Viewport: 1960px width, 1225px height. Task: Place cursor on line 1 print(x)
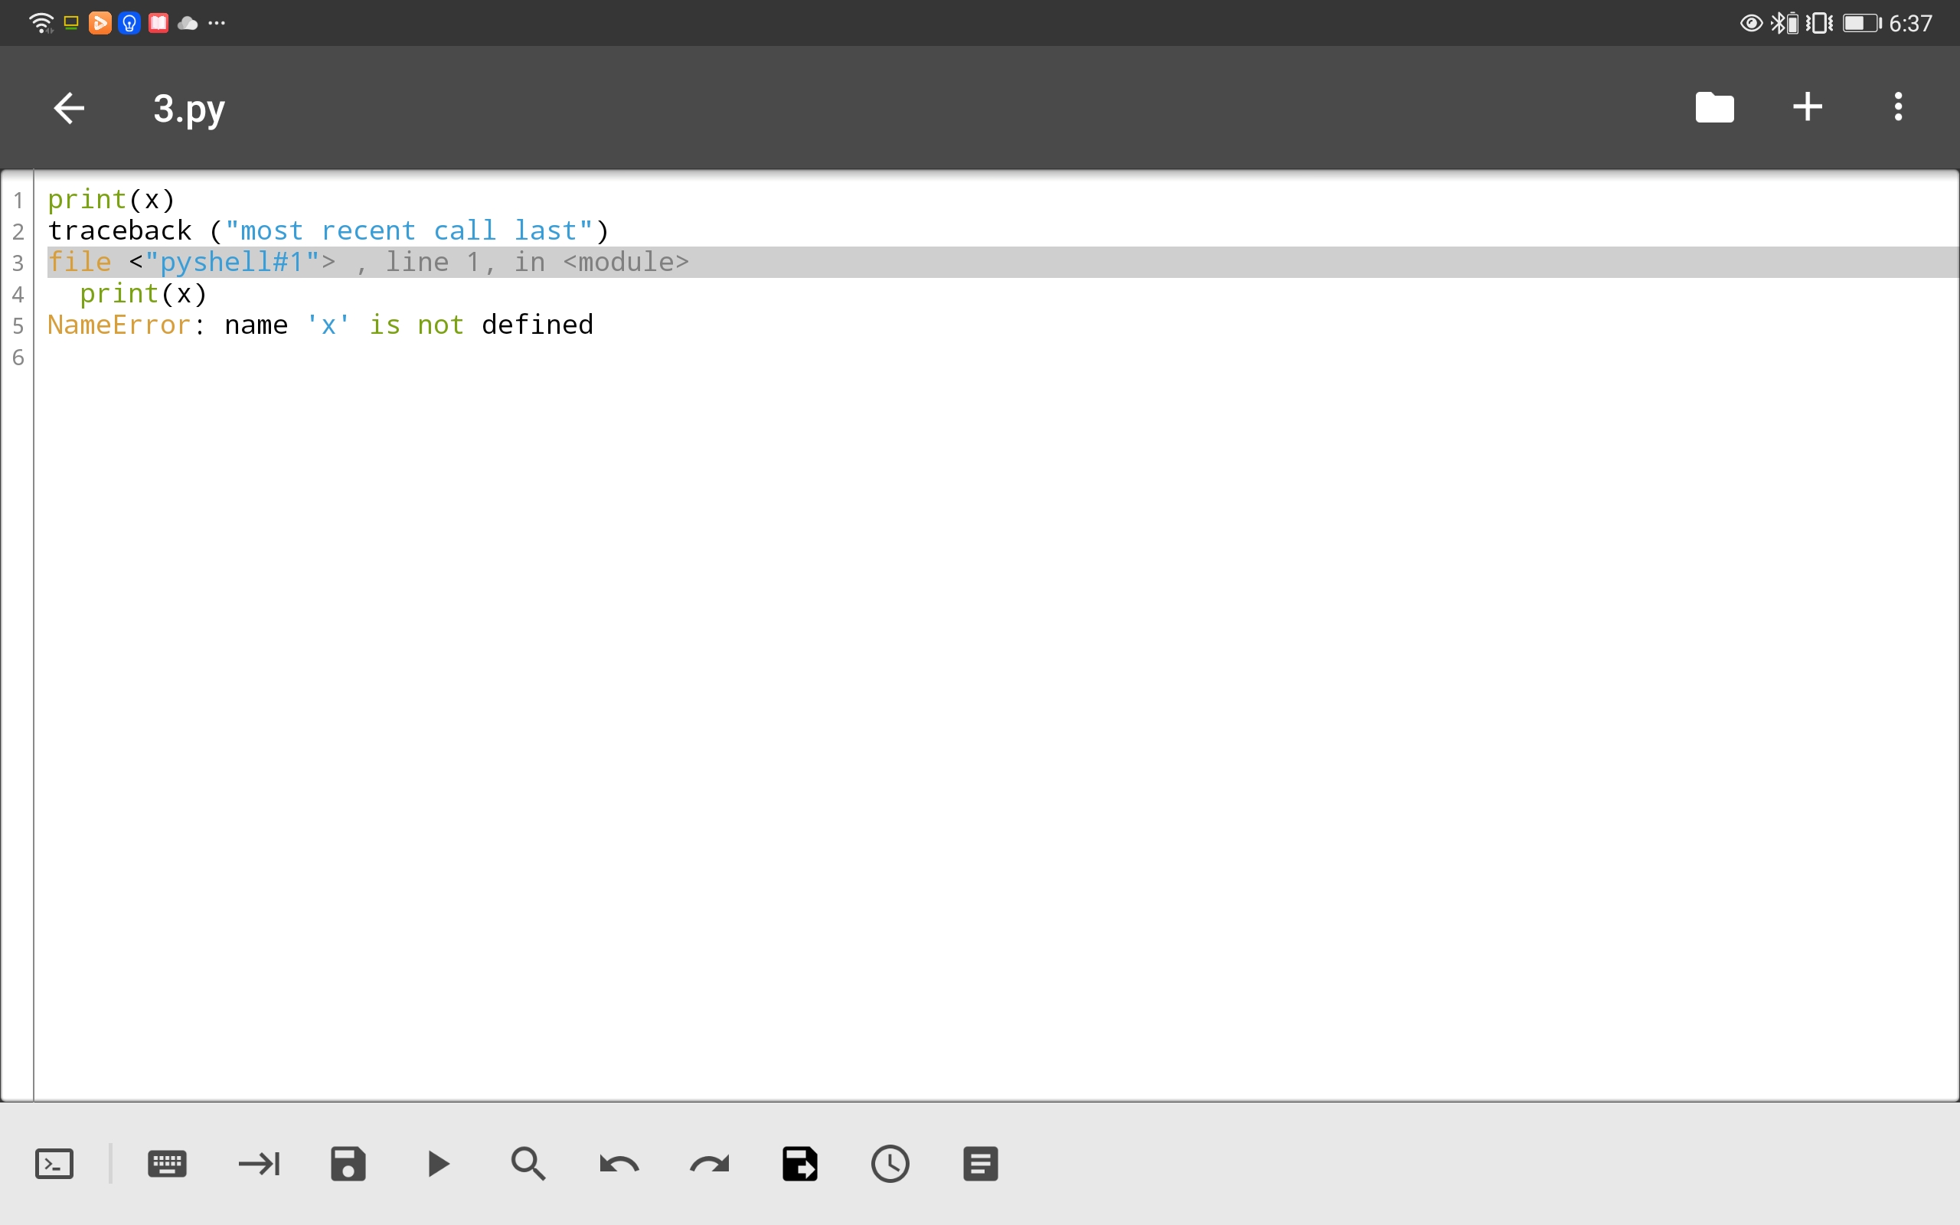point(111,199)
